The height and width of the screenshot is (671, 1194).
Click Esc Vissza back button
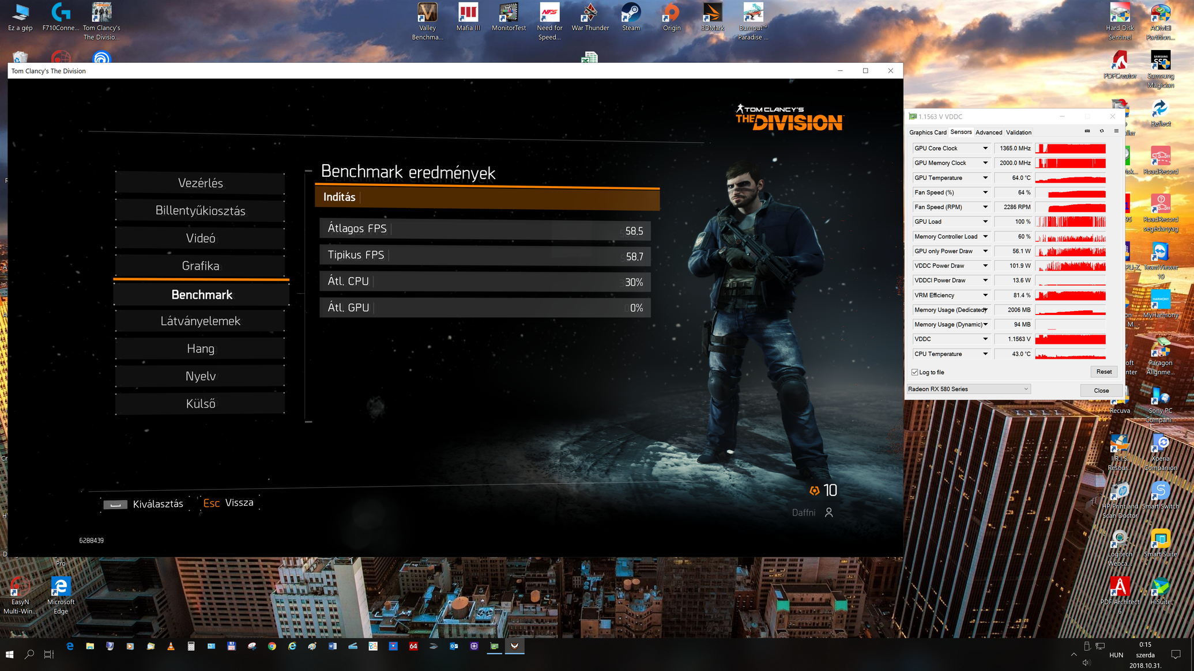pyautogui.click(x=228, y=503)
